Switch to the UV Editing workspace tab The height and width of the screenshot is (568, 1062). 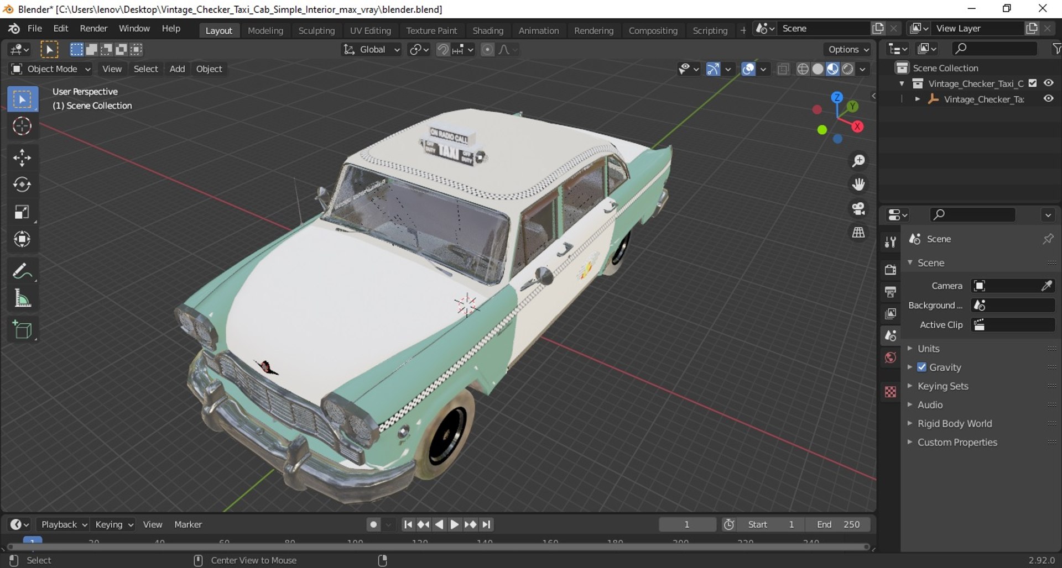370,31
